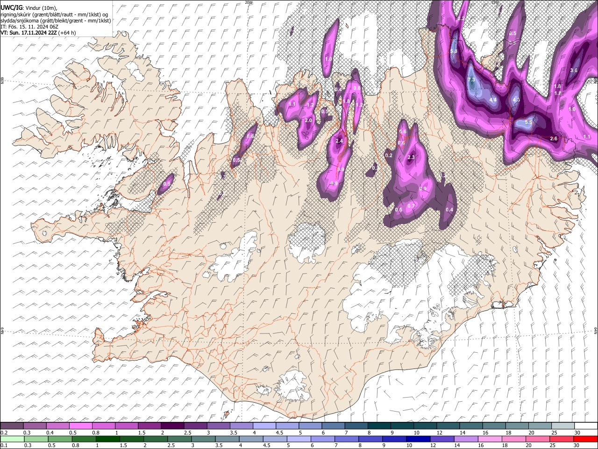
Task: Click the top legend swatch between 0.2 and 0.3
Action: click(x=12, y=426)
